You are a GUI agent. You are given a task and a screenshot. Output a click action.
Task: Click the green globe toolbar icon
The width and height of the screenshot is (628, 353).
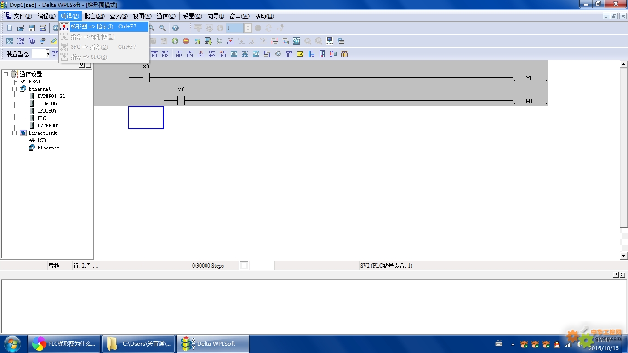(175, 41)
